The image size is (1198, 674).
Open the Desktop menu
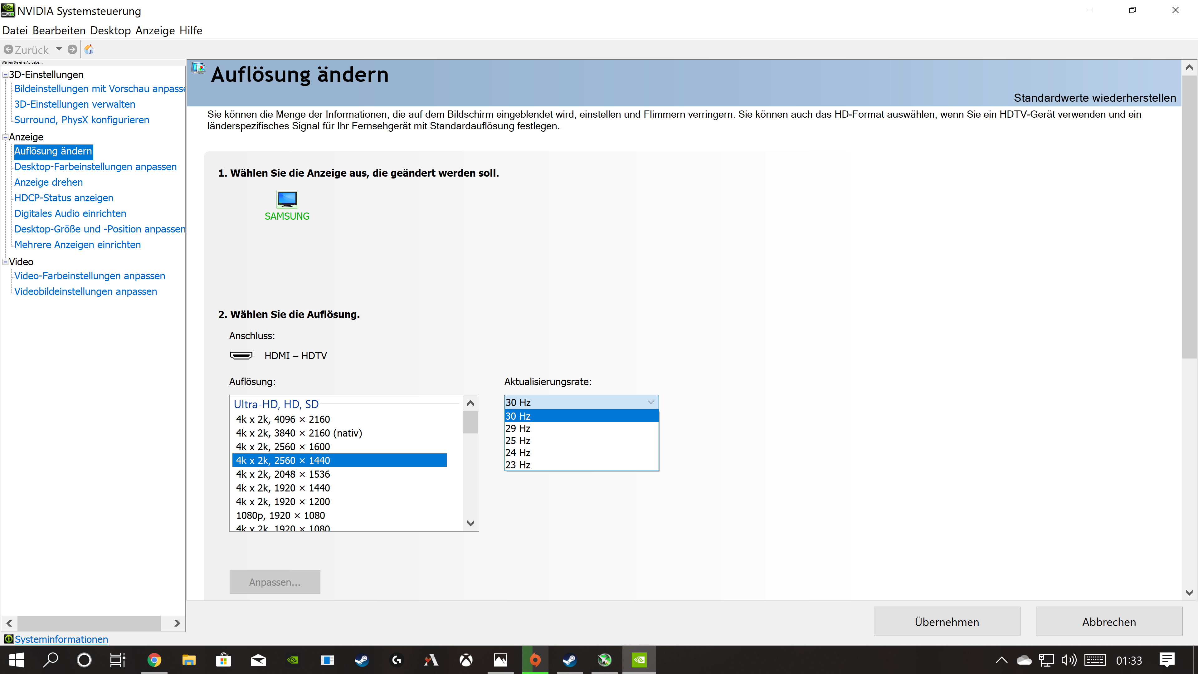[x=110, y=31]
